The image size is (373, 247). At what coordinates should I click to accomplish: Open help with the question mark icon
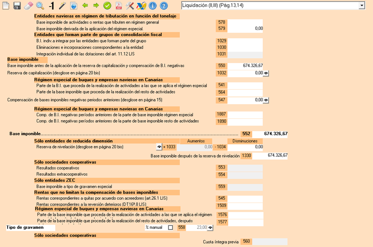(164, 5)
